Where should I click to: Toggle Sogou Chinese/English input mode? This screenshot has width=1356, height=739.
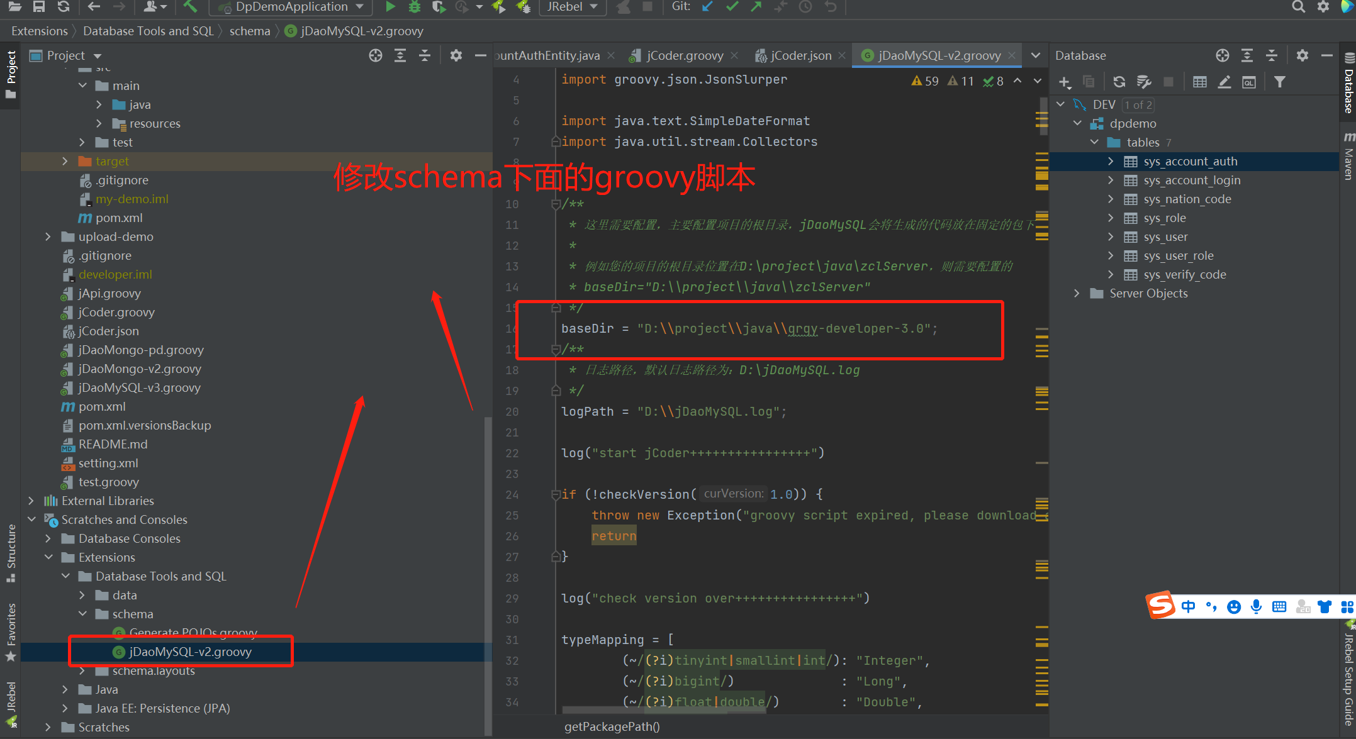(1188, 606)
